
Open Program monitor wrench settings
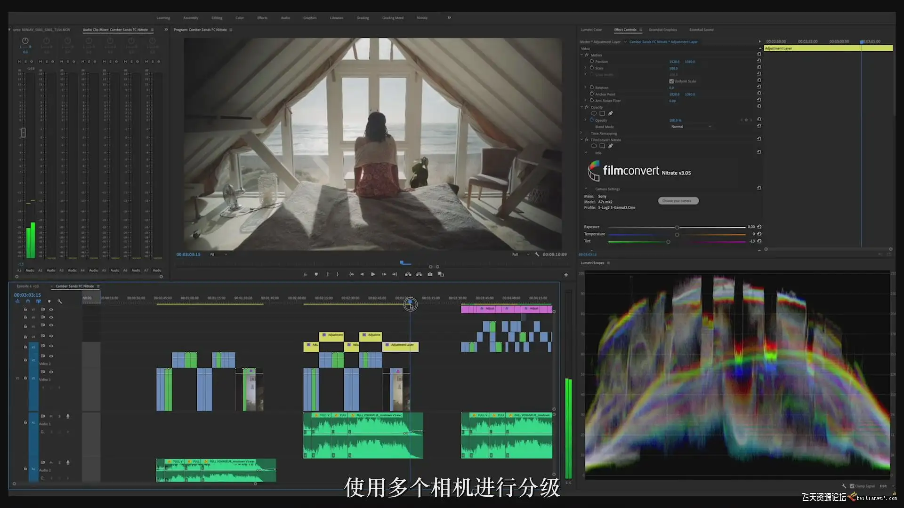[537, 254]
